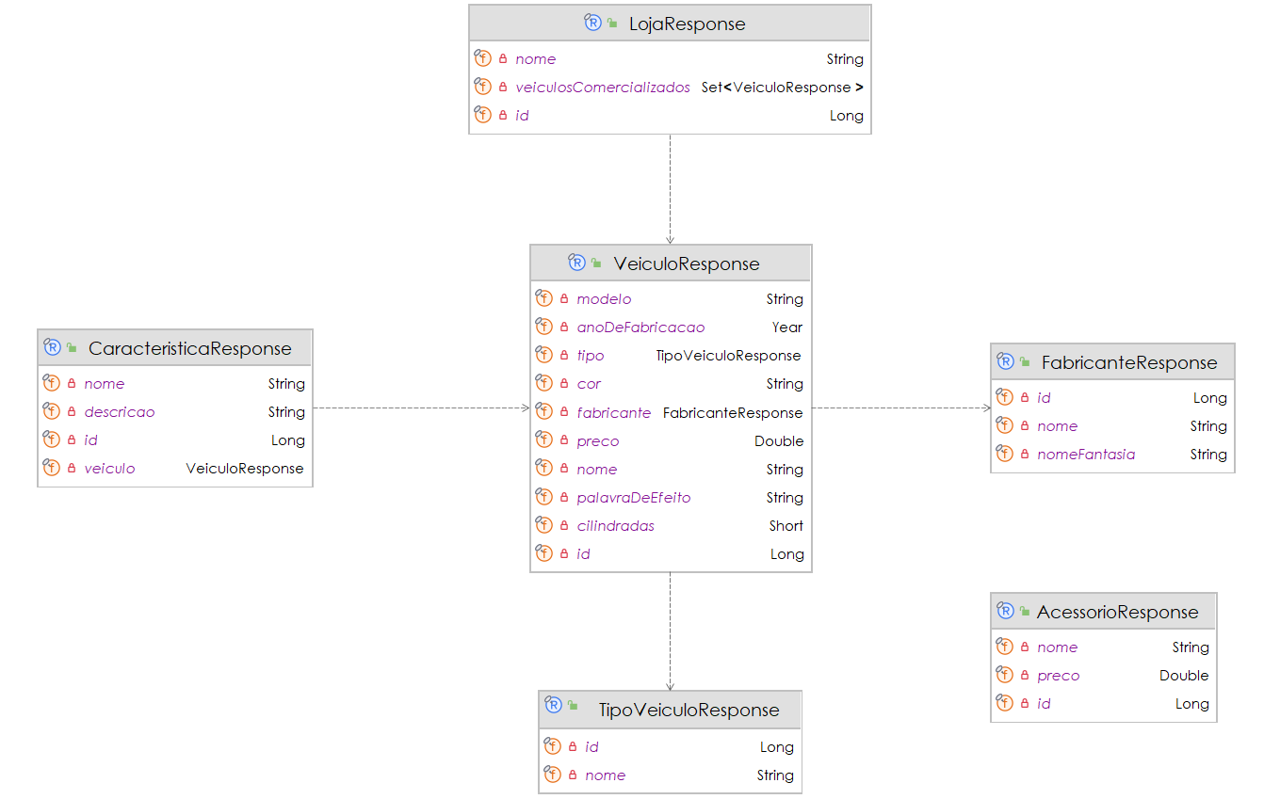Viewport: 1280px width, 799px height.
Task: Click the nome field in FabricanteResponse
Action: [x=1057, y=426]
